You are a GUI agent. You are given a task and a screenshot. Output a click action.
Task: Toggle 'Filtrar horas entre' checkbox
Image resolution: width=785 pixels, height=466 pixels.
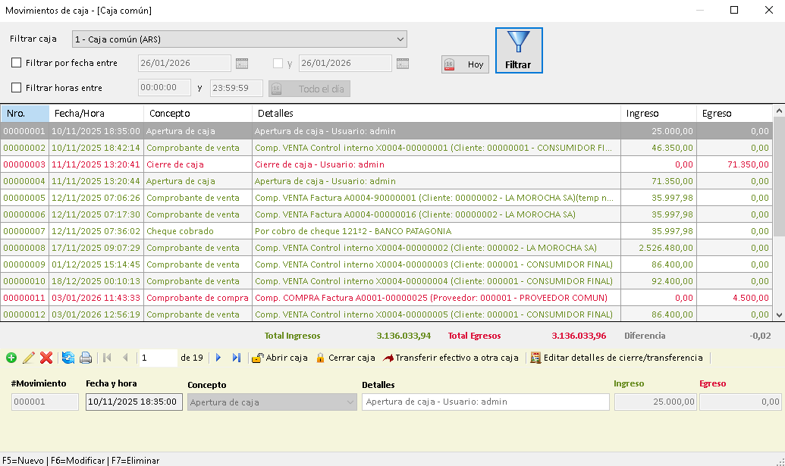(x=17, y=88)
